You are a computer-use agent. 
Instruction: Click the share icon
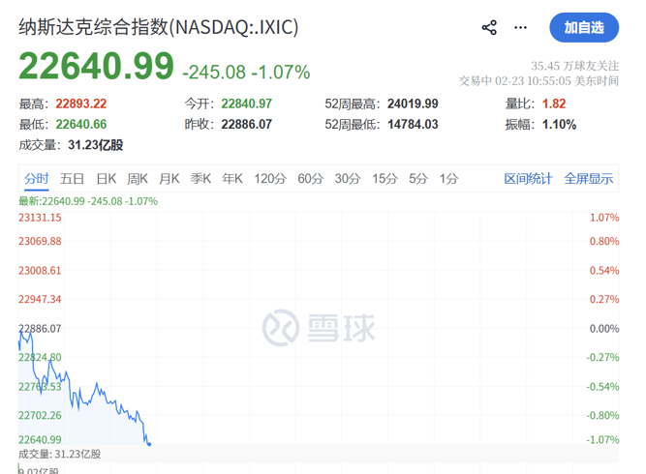[x=489, y=27]
